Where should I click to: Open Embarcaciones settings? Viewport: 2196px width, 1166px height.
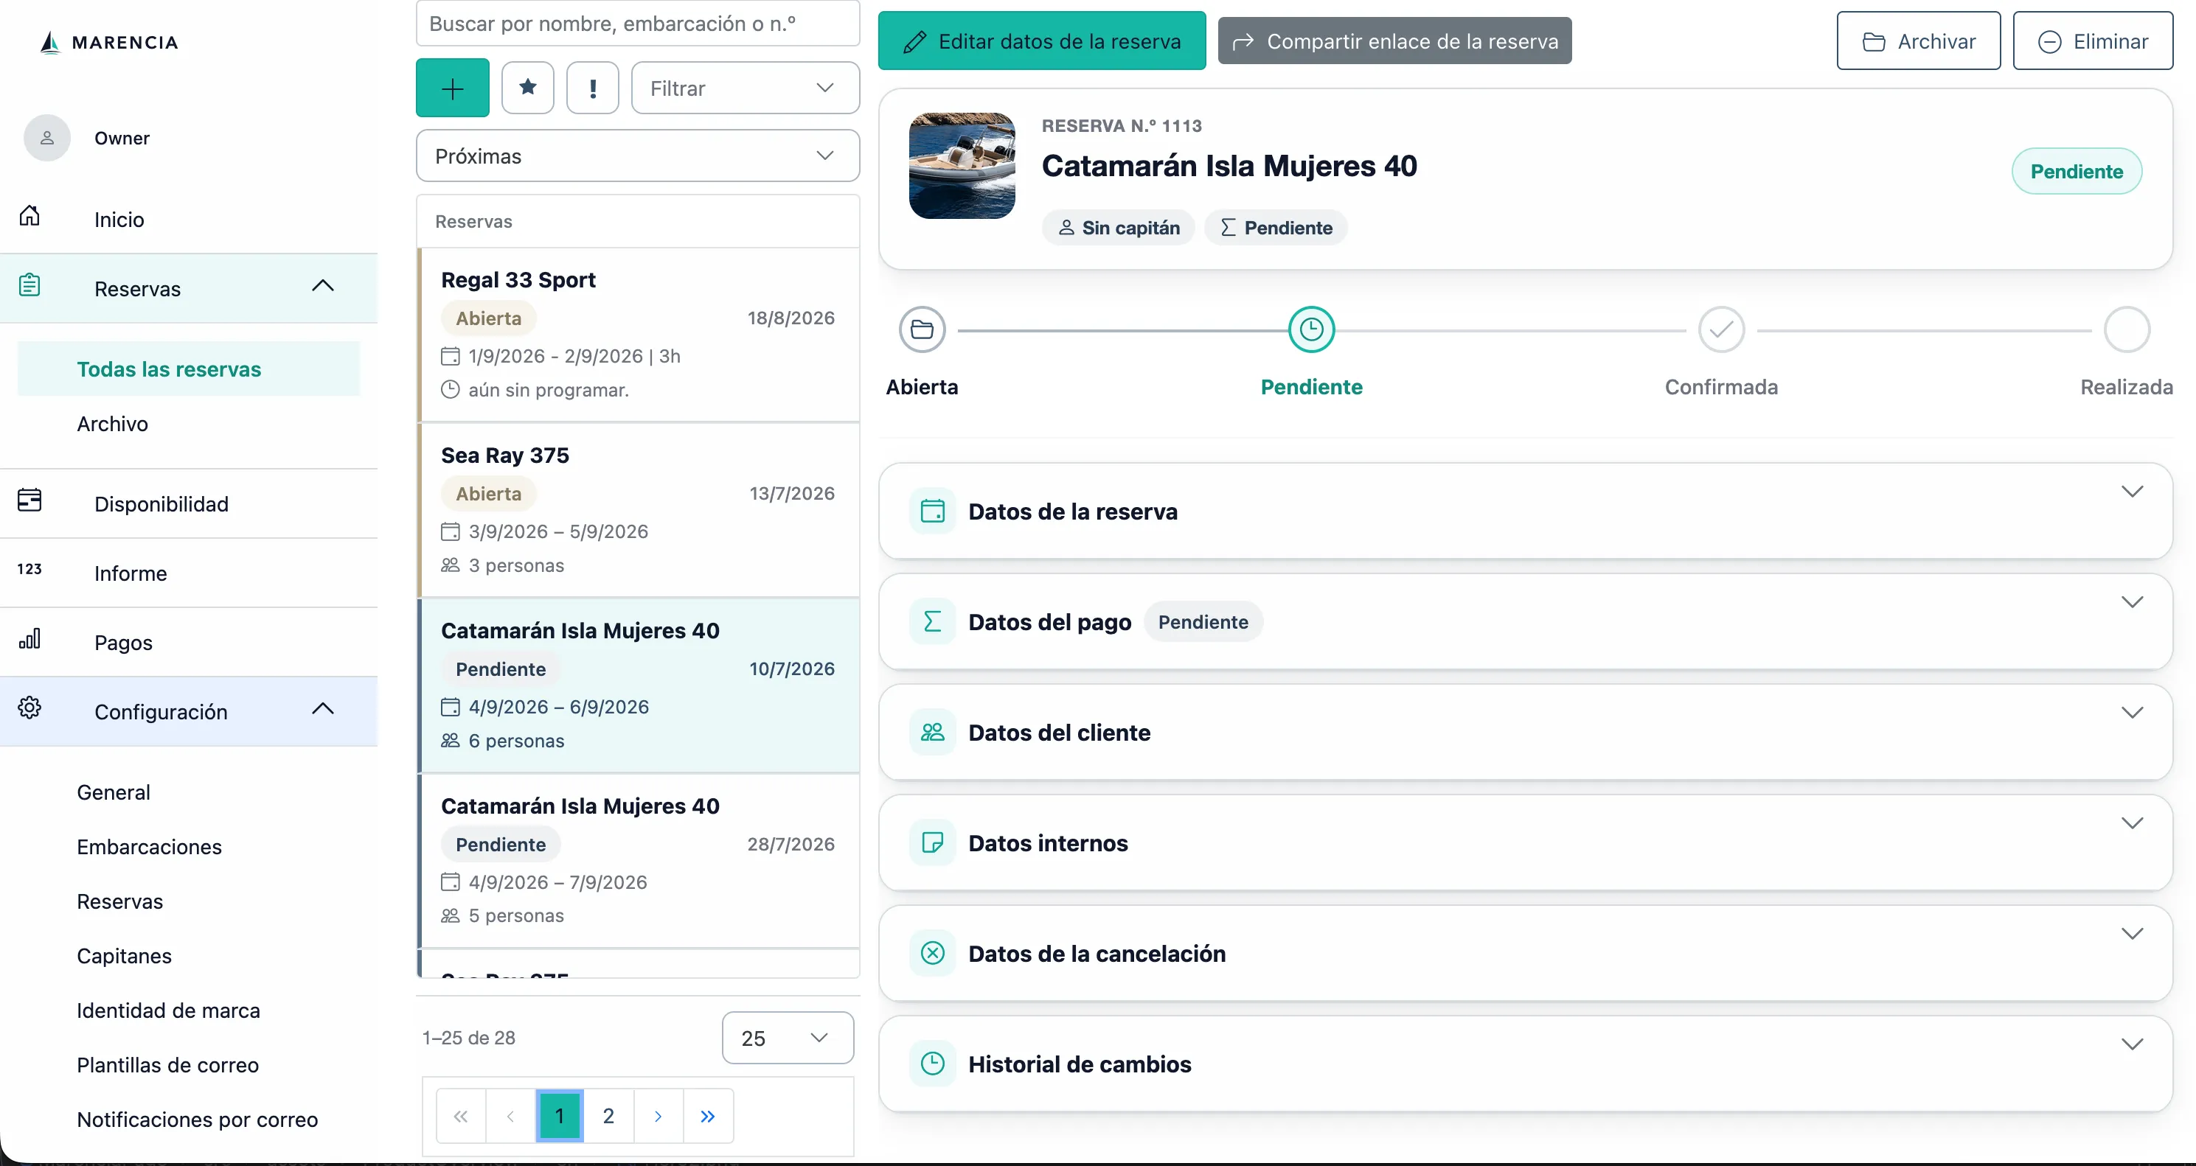[149, 847]
